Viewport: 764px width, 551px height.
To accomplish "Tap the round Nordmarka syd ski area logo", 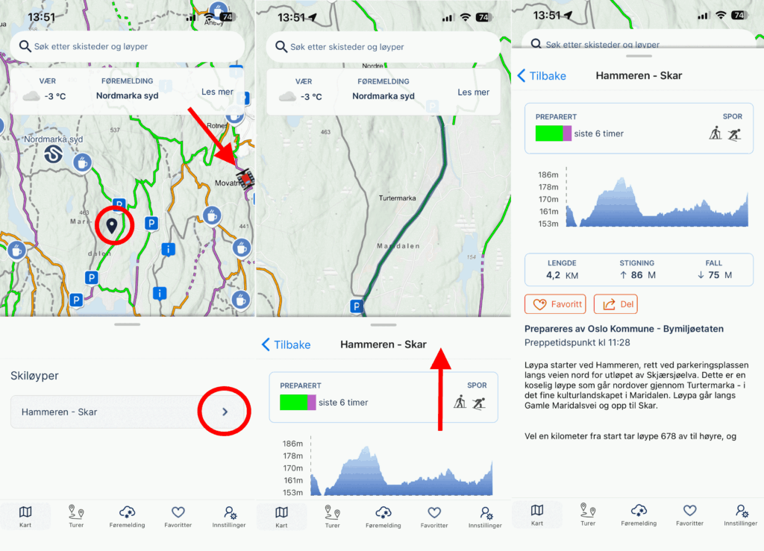I will [53, 154].
